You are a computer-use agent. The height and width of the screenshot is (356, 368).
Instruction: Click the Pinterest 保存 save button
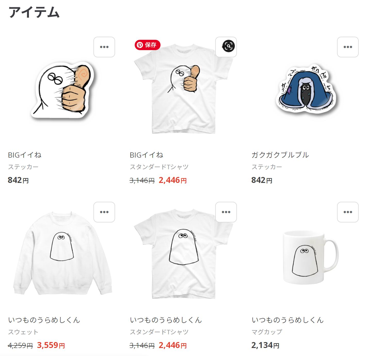(147, 45)
